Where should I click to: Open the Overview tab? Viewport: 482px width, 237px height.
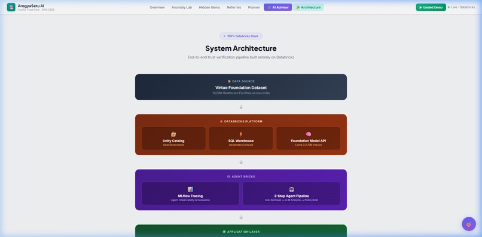point(157,7)
